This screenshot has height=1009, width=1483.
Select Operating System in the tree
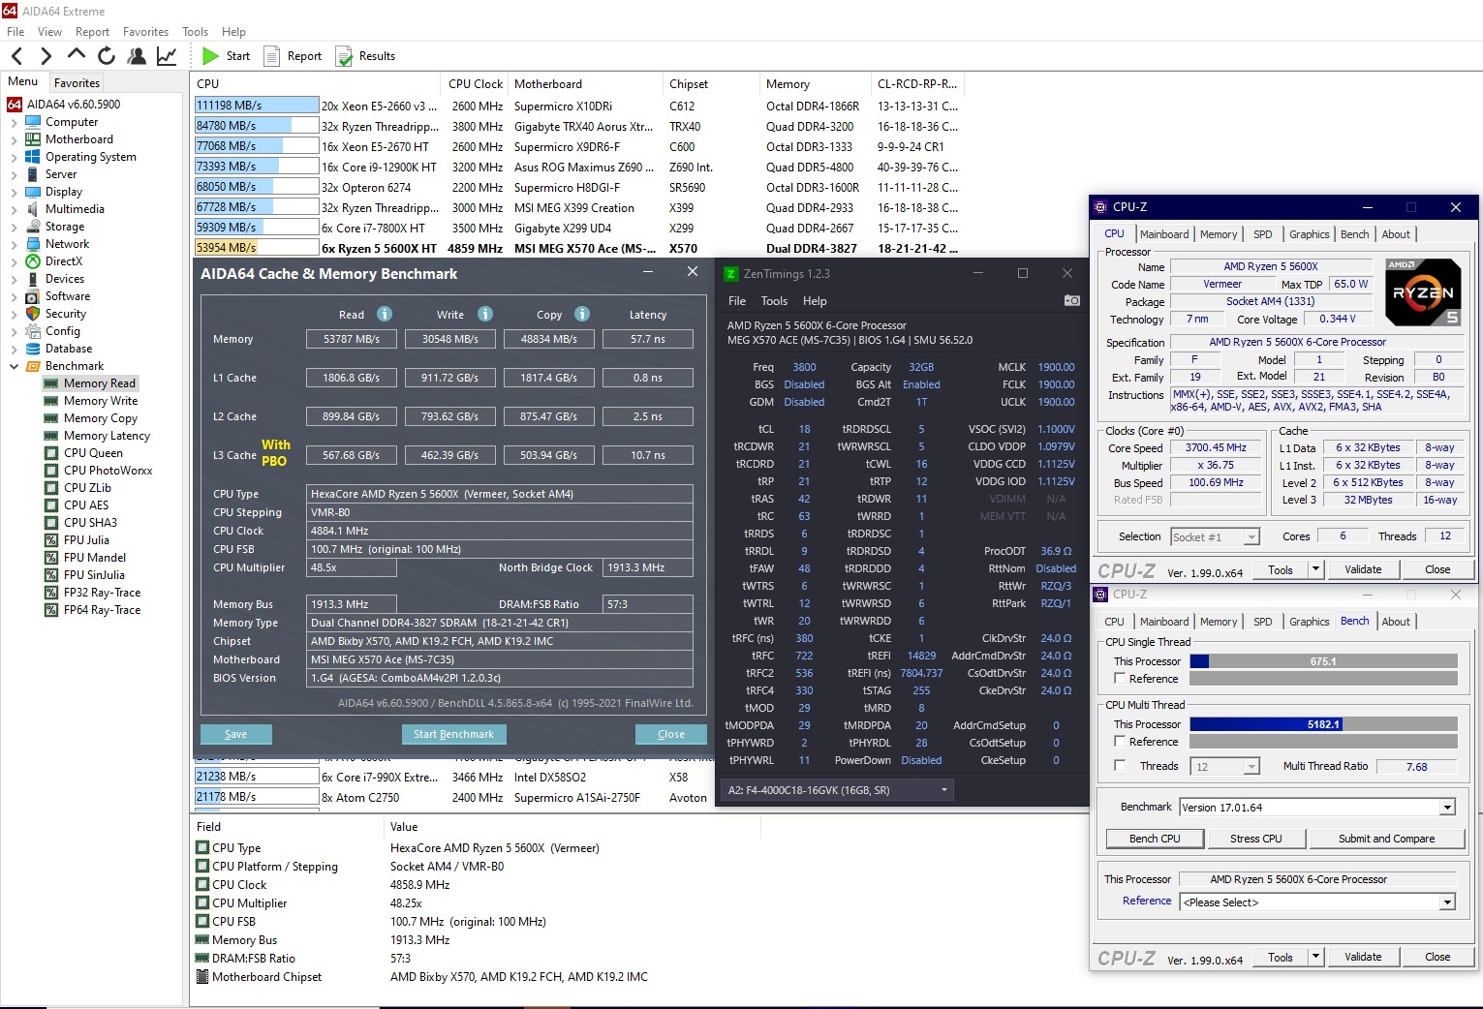[91, 157]
